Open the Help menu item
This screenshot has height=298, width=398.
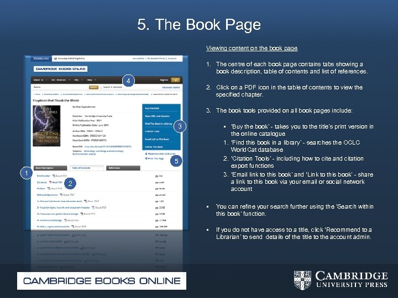tap(90, 80)
